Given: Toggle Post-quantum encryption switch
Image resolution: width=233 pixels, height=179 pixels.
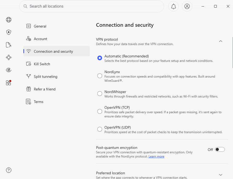Looking at the screenshot, I should pos(220,149).
